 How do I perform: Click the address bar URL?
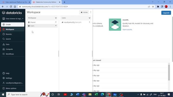point(45,6)
